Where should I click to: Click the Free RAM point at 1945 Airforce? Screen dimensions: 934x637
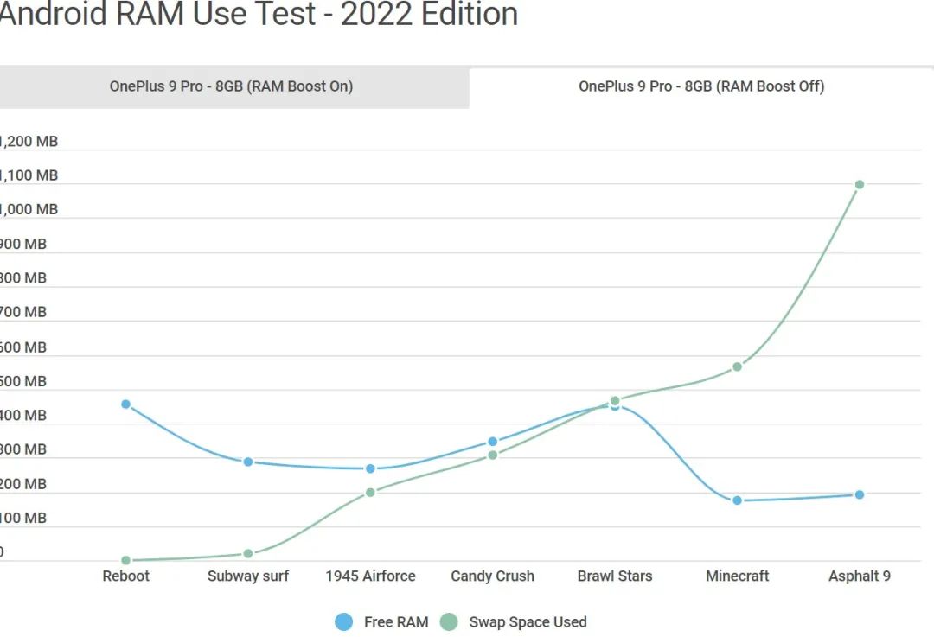pos(370,468)
